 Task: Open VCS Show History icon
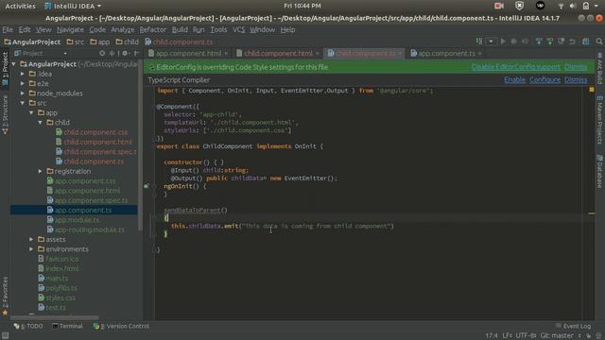pyautogui.click(x=561, y=42)
